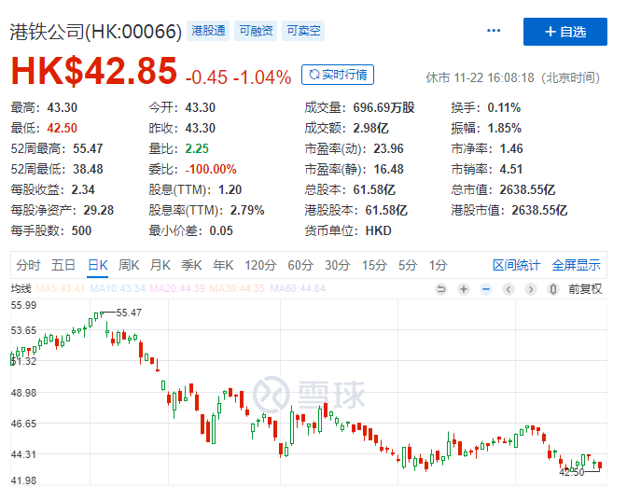The height and width of the screenshot is (487, 627).
Task: Switch to the 五日 chart tab
Action: [x=63, y=265]
